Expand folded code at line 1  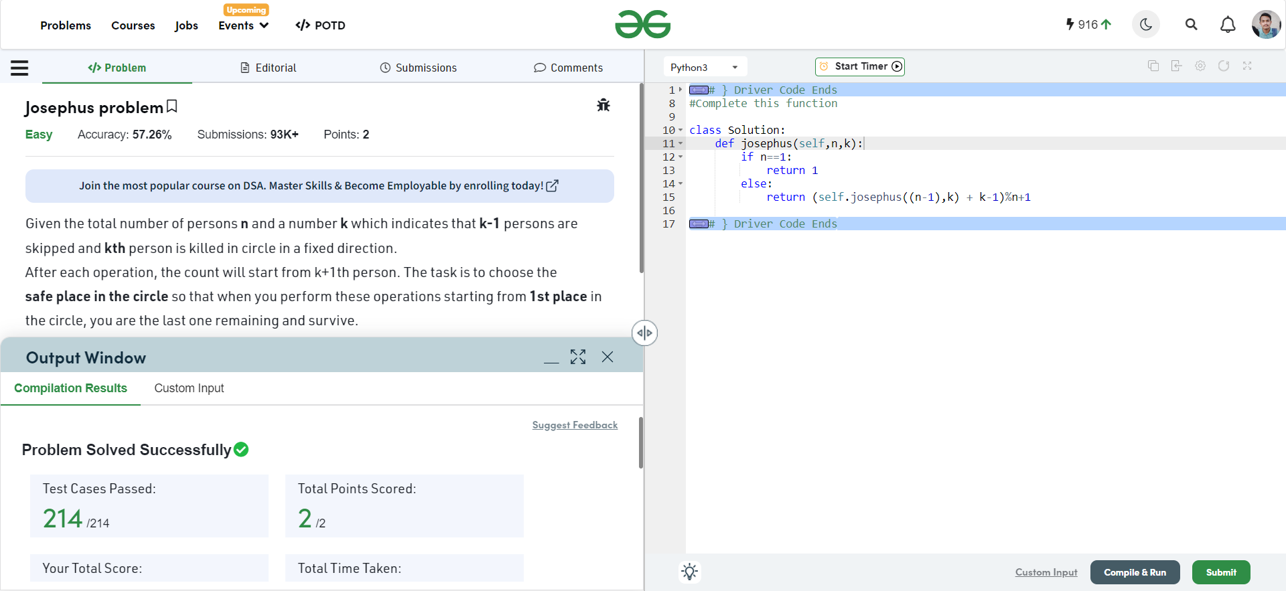(681, 90)
